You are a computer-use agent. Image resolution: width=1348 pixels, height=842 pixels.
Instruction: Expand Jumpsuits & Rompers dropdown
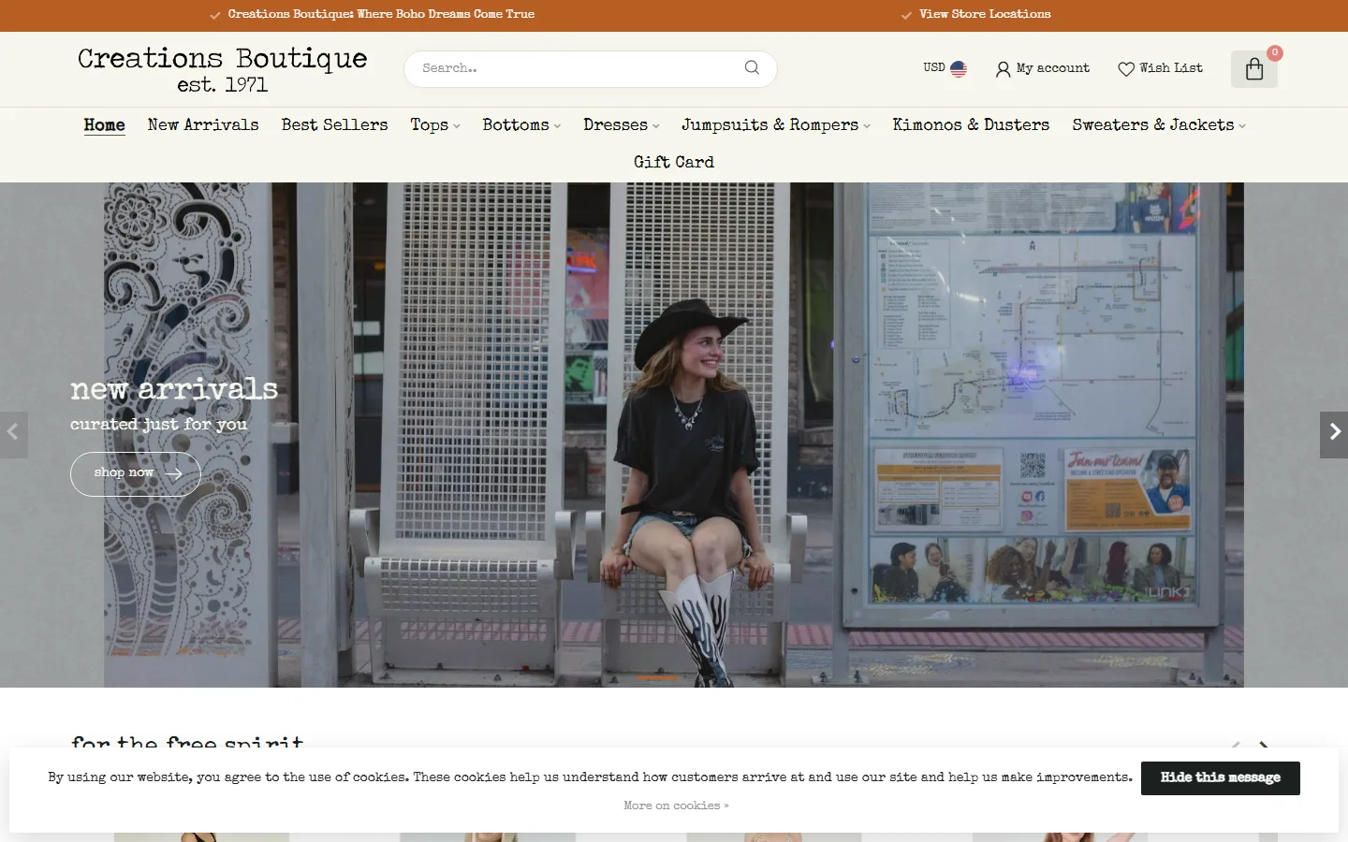[x=867, y=125]
